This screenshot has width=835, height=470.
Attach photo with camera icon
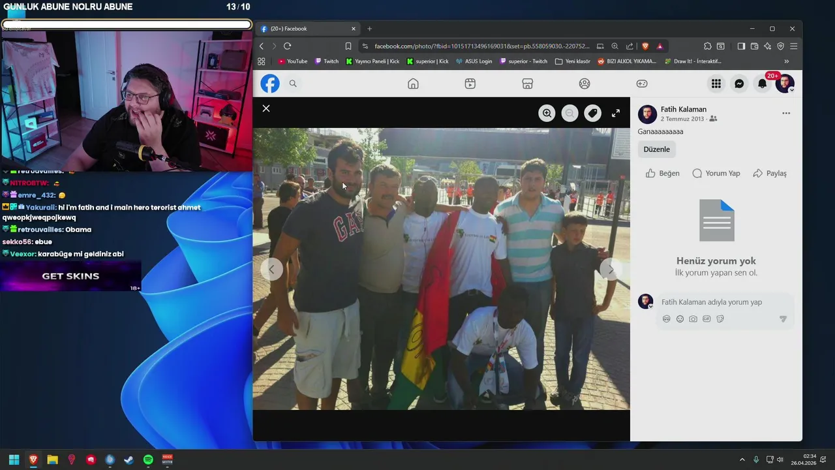(x=693, y=319)
